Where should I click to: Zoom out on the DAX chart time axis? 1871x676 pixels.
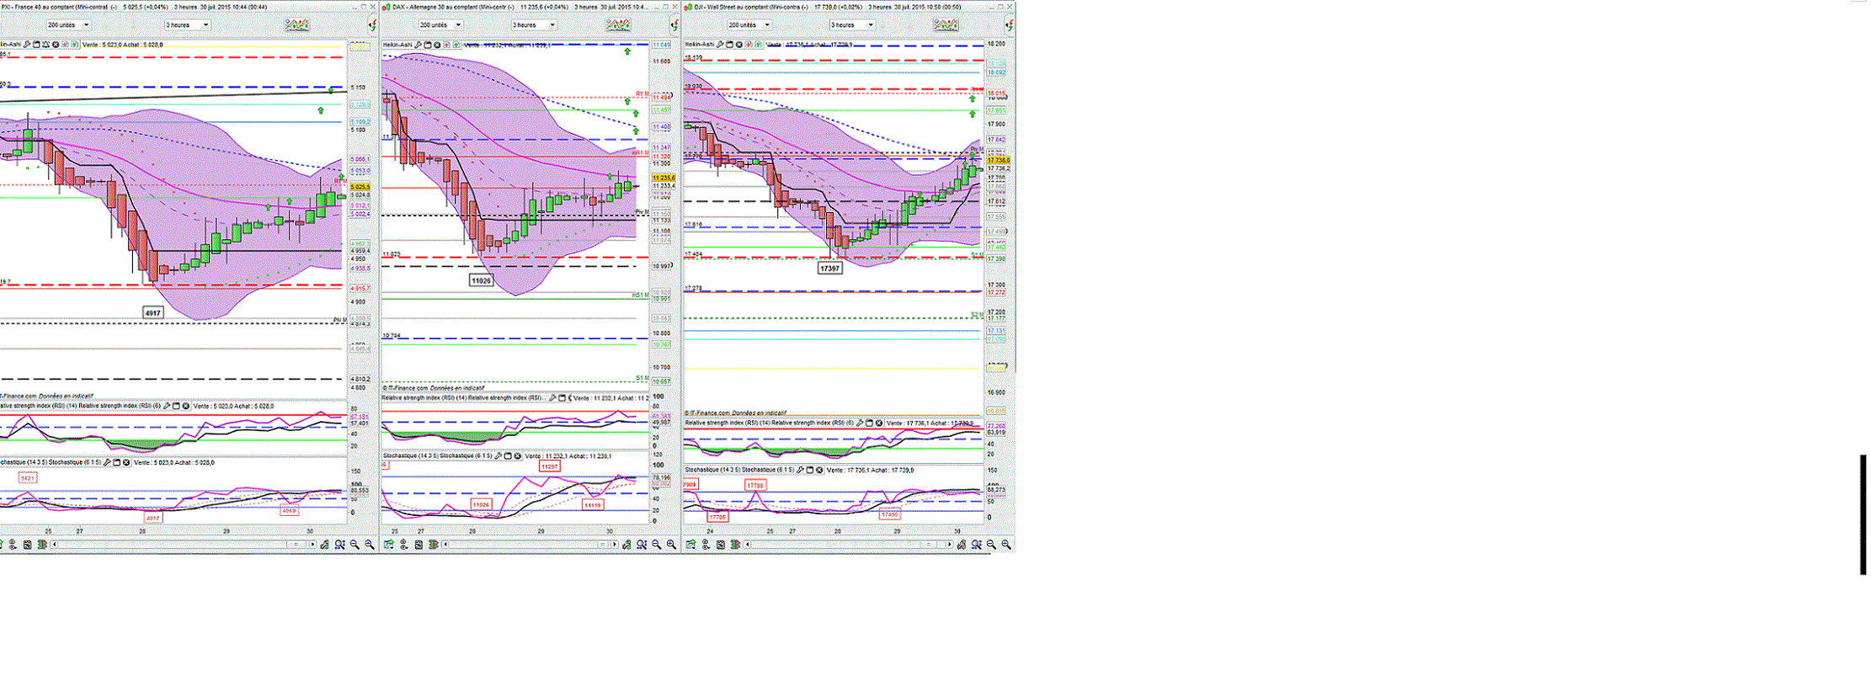click(x=656, y=545)
